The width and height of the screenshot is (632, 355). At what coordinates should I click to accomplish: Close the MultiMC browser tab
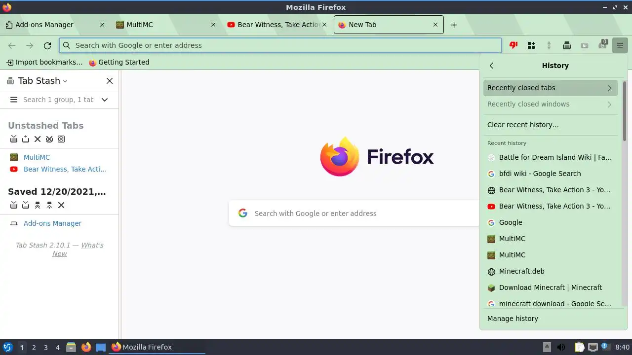(213, 25)
